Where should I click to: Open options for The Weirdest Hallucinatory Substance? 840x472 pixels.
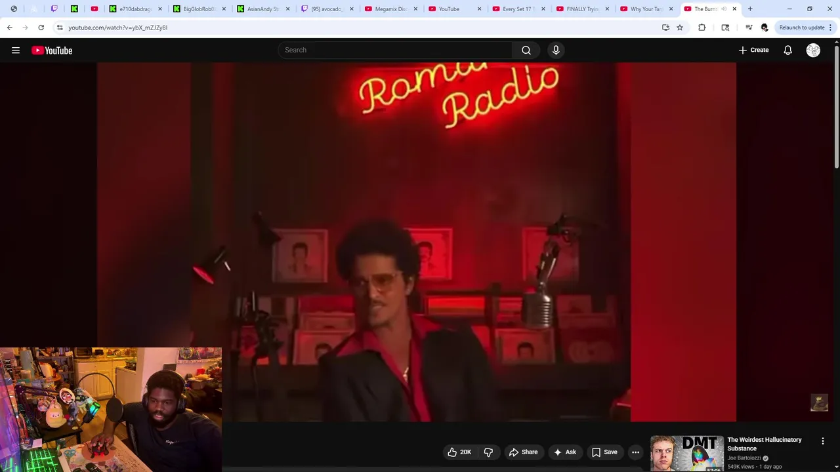tap(823, 441)
